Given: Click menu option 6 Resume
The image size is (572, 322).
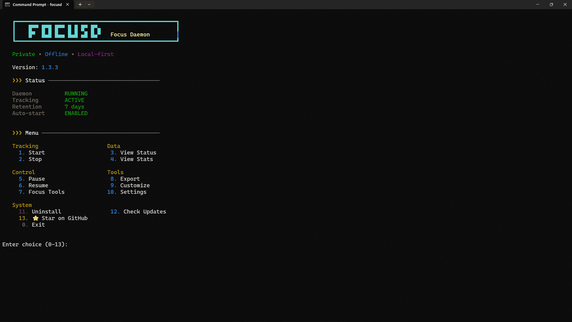Looking at the screenshot, I should [x=33, y=185].
